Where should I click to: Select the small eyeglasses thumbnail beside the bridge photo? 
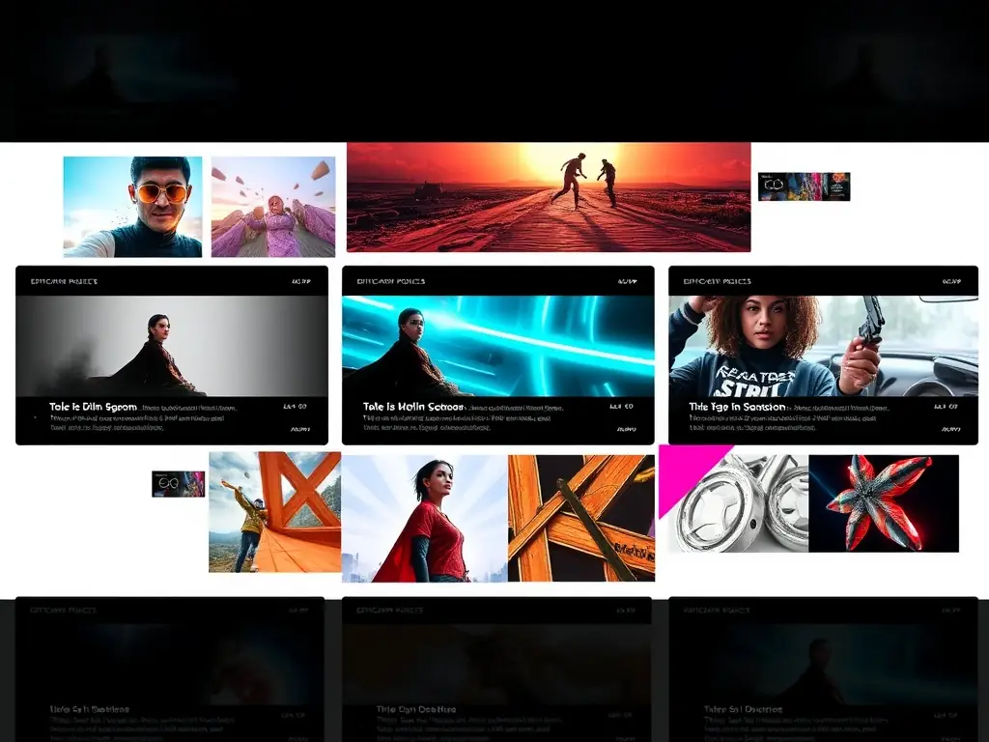[x=179, y=484]
